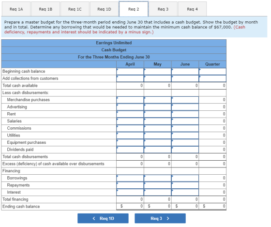
Task: Switch to the Req 1A tab
Action: 16,9
